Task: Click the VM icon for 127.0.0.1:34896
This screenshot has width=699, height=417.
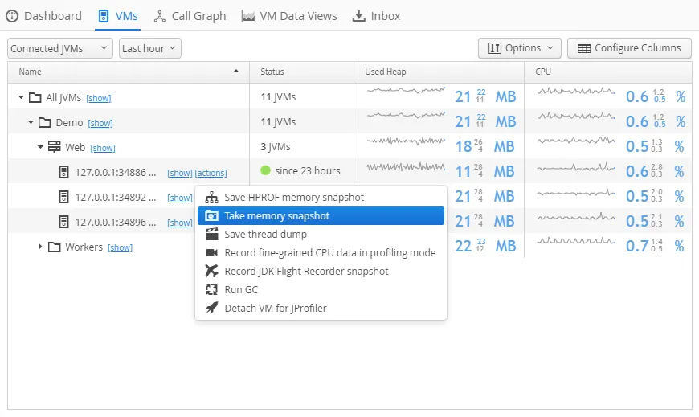Action: tap(64, 222)
